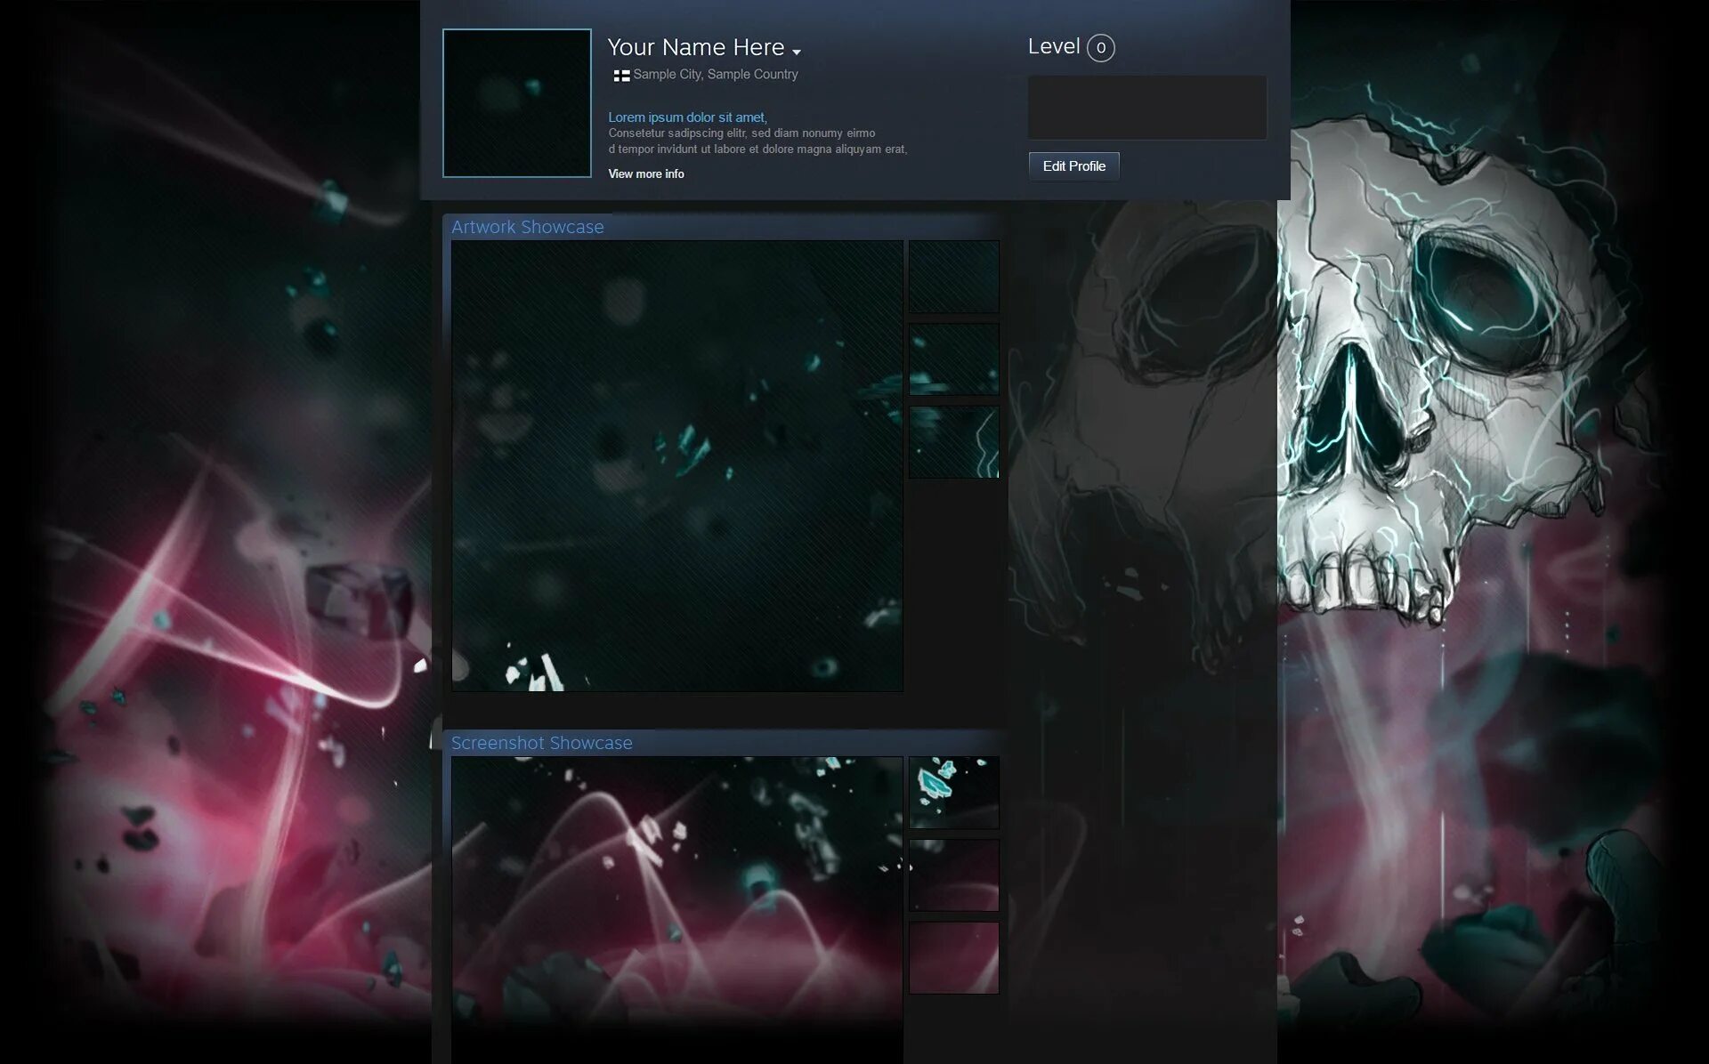This screenshot has height=1064, width=1709.
Task: Open the large Artwork Showcase image
Action: 676,465
